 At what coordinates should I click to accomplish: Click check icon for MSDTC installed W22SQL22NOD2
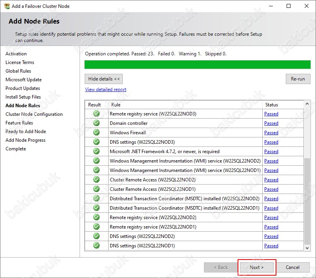(96, 198)
